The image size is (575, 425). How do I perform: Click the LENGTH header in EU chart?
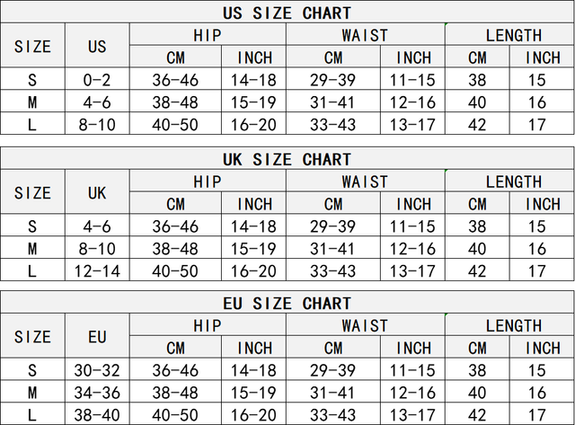pos(513,326)
